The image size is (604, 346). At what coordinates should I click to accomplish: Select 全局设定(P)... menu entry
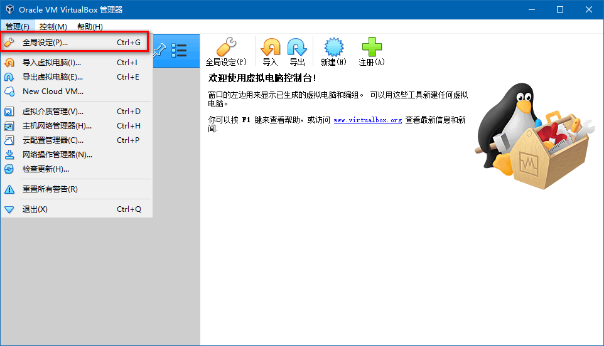click(x=75, y=42)
